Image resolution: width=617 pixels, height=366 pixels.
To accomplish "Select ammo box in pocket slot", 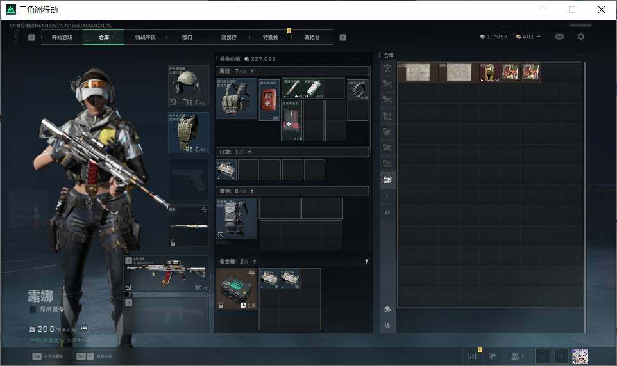I will (x=226, y=170).
